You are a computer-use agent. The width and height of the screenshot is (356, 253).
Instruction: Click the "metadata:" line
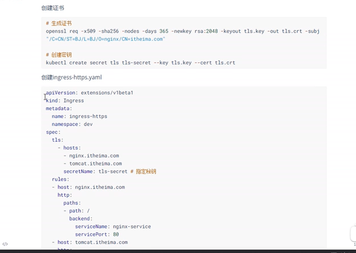(x=59, y=108)
